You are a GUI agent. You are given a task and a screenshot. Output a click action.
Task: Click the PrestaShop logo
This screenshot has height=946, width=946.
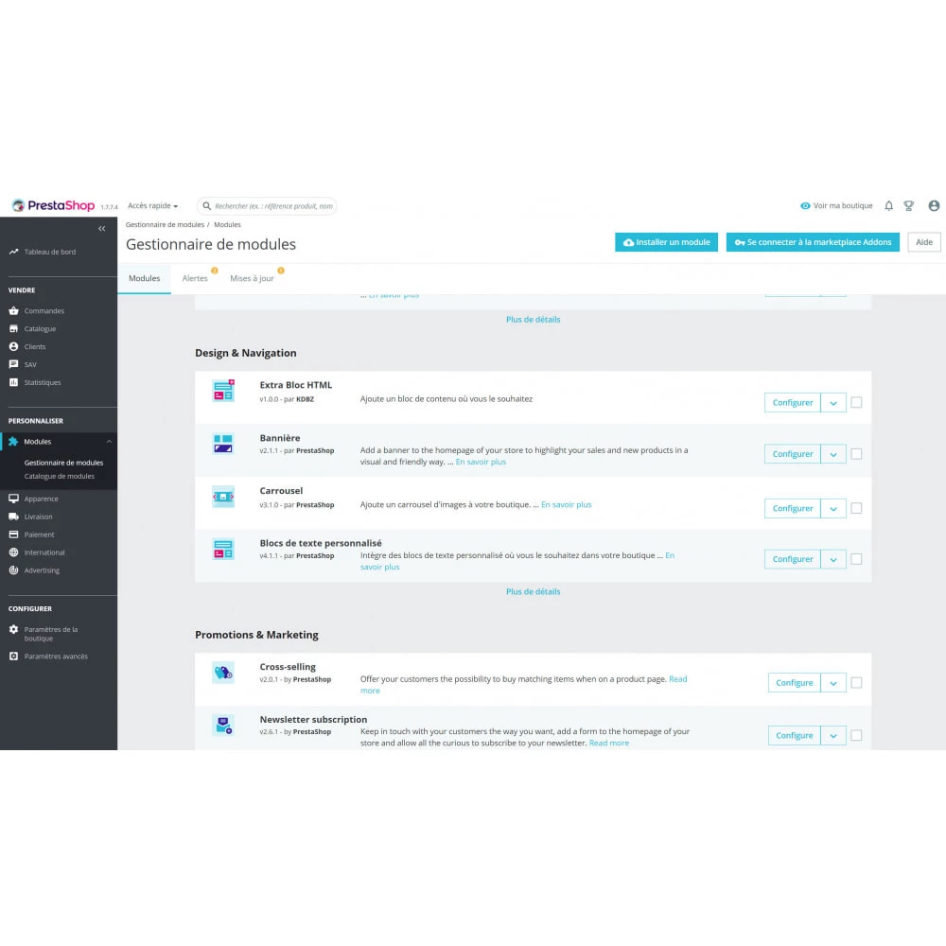click(x=53, y=205)
